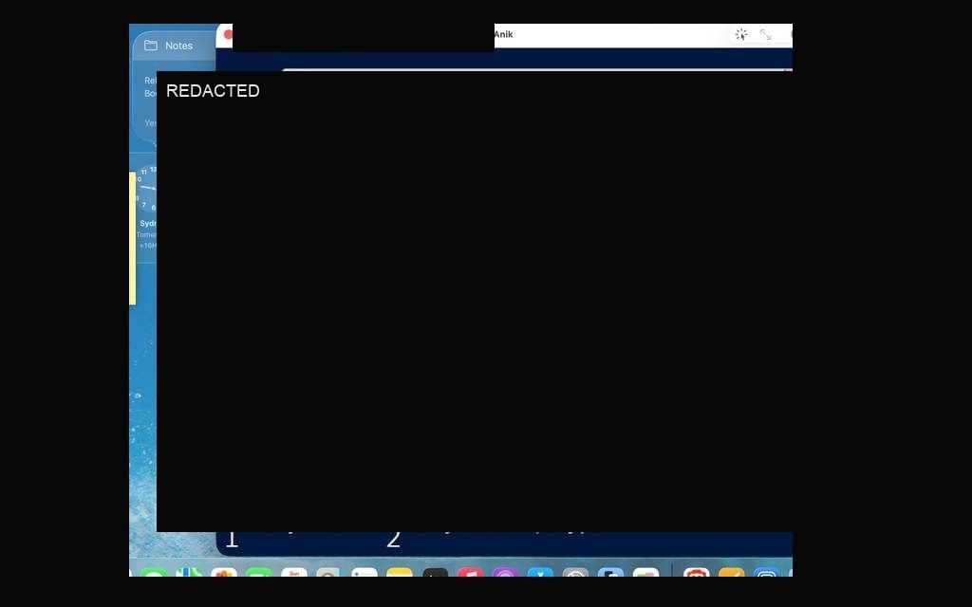
Task: Close the window with the red button
Action: 228,35
